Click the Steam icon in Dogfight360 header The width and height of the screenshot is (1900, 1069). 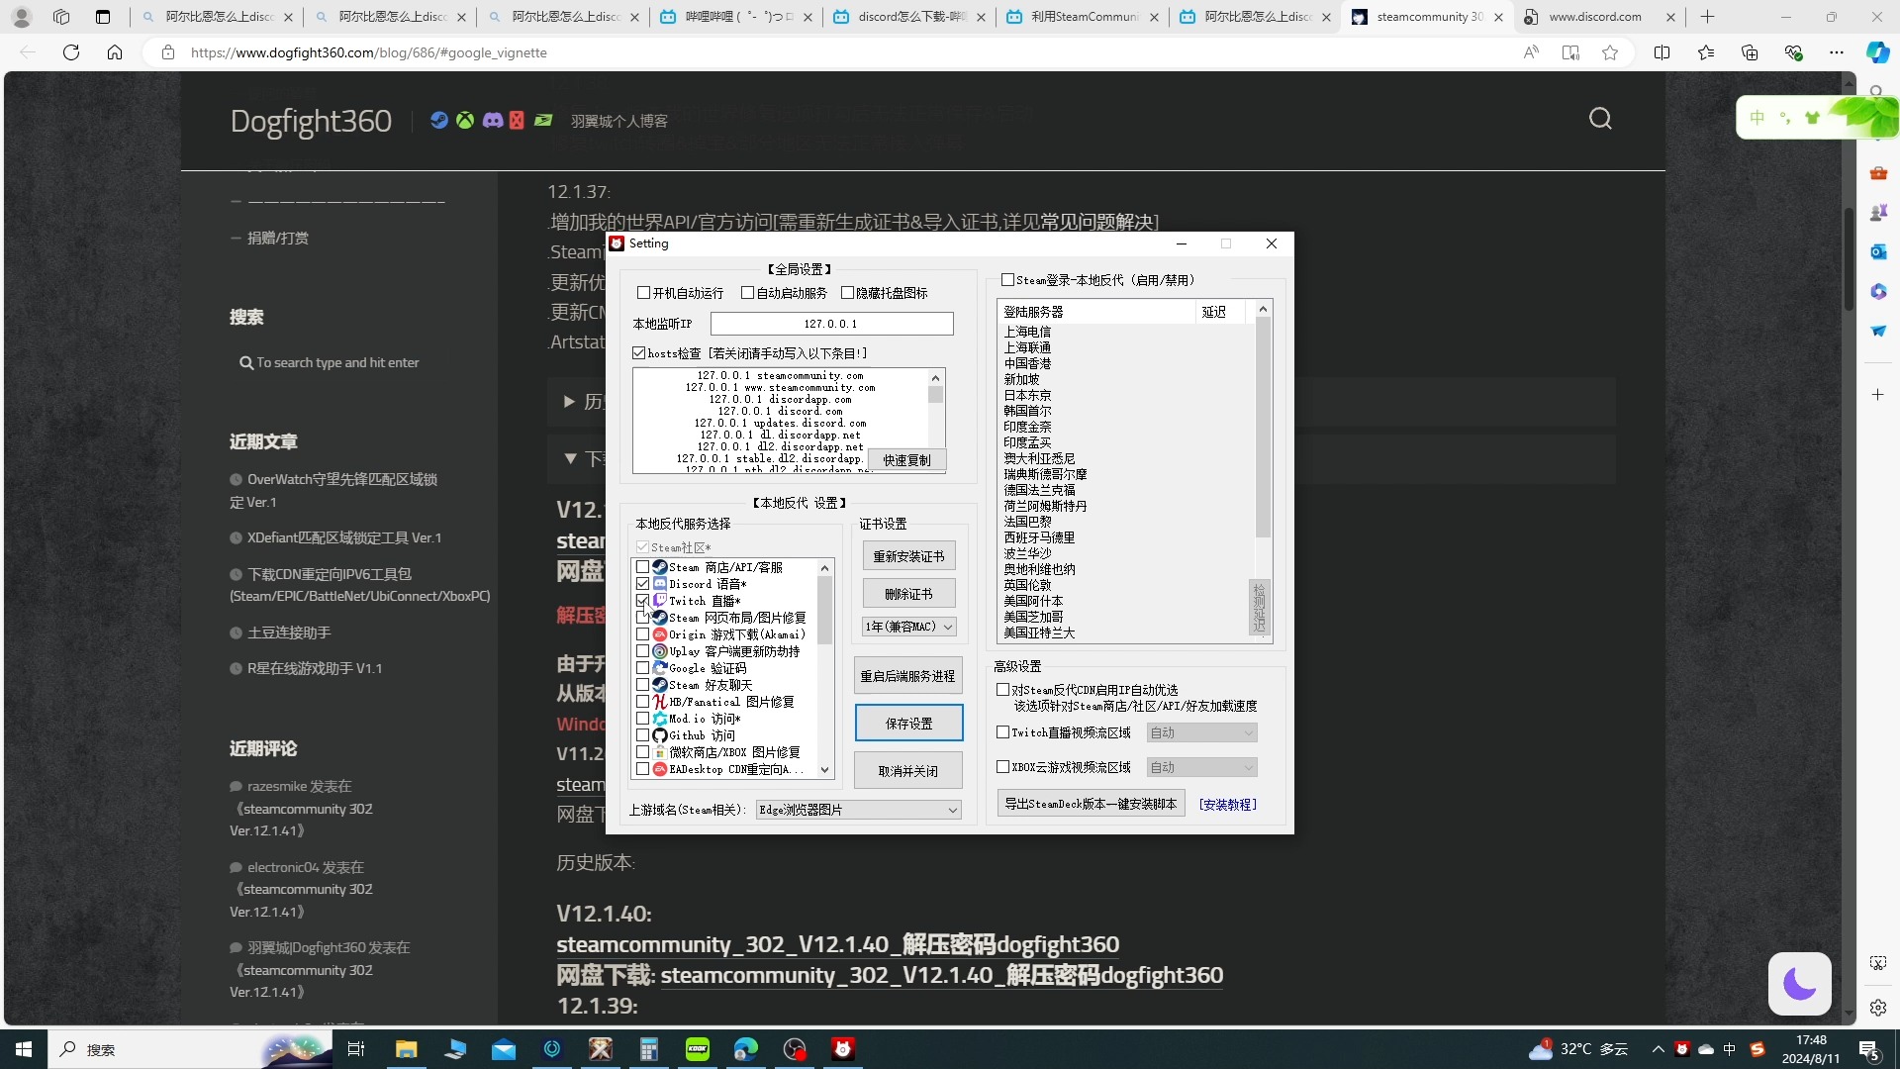[439, 121]
